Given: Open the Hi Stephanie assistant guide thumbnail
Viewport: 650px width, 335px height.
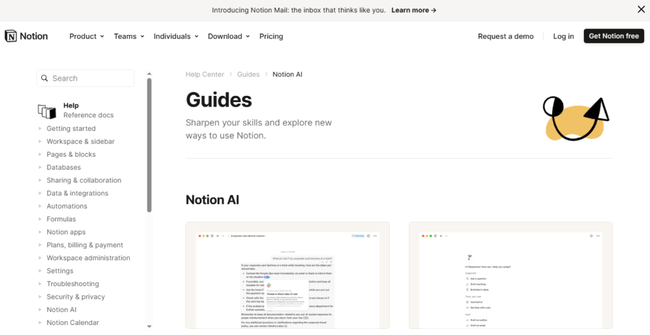Looking at the screenshot, I should (x=510, y=275).
